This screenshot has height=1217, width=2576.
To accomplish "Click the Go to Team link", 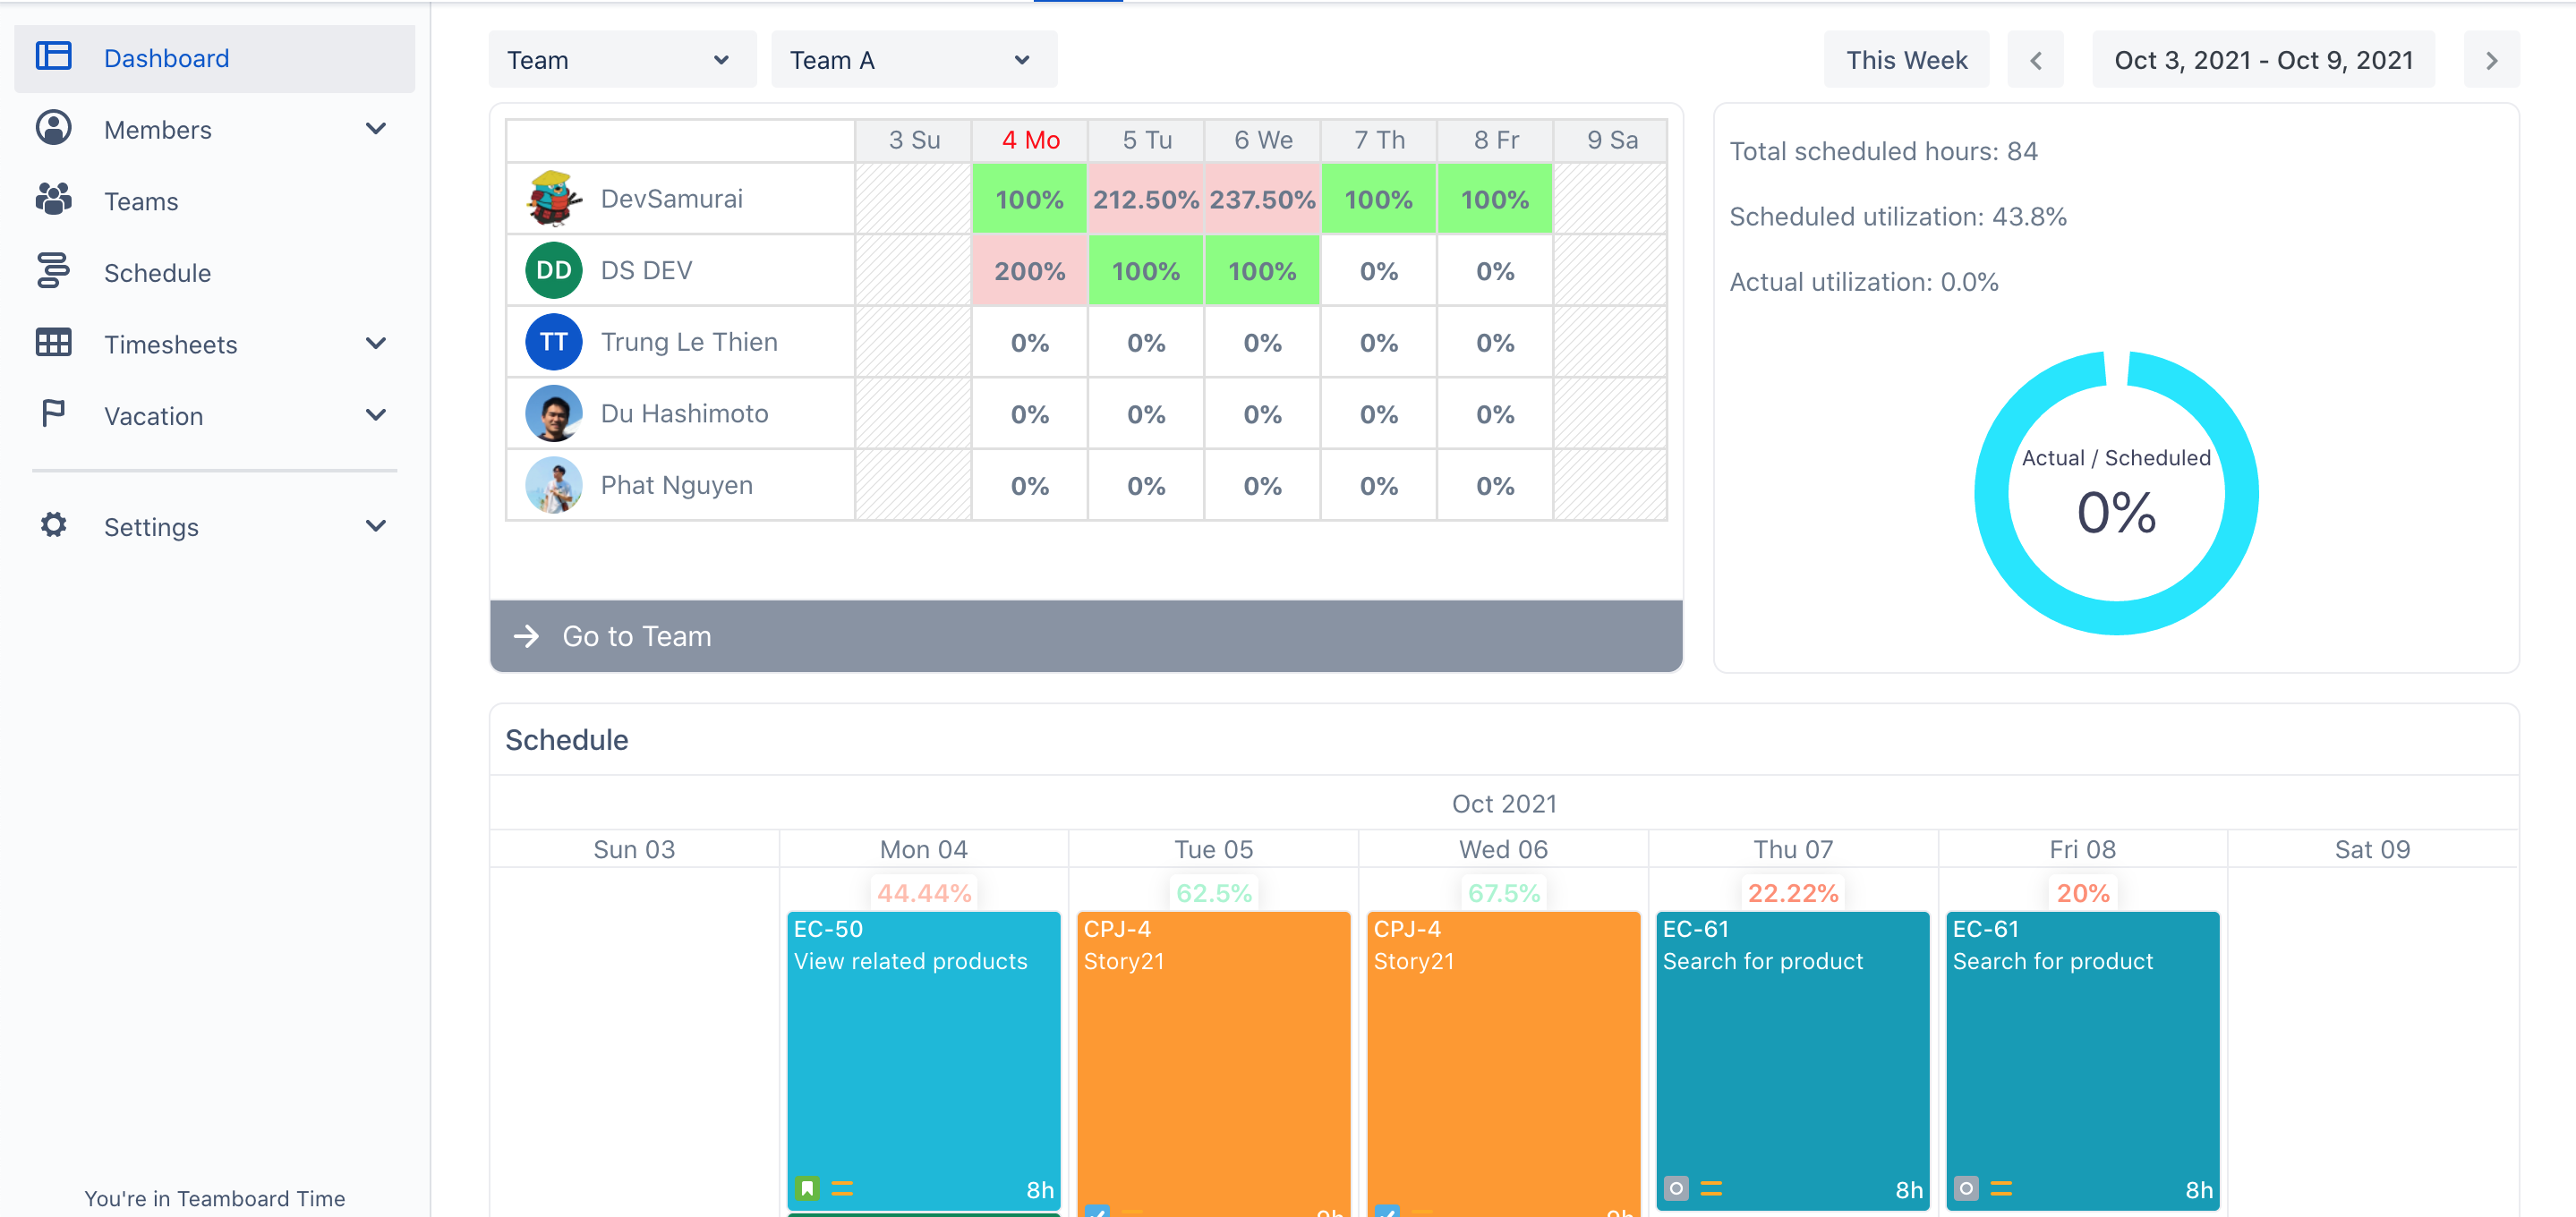I will coord(636,636).
